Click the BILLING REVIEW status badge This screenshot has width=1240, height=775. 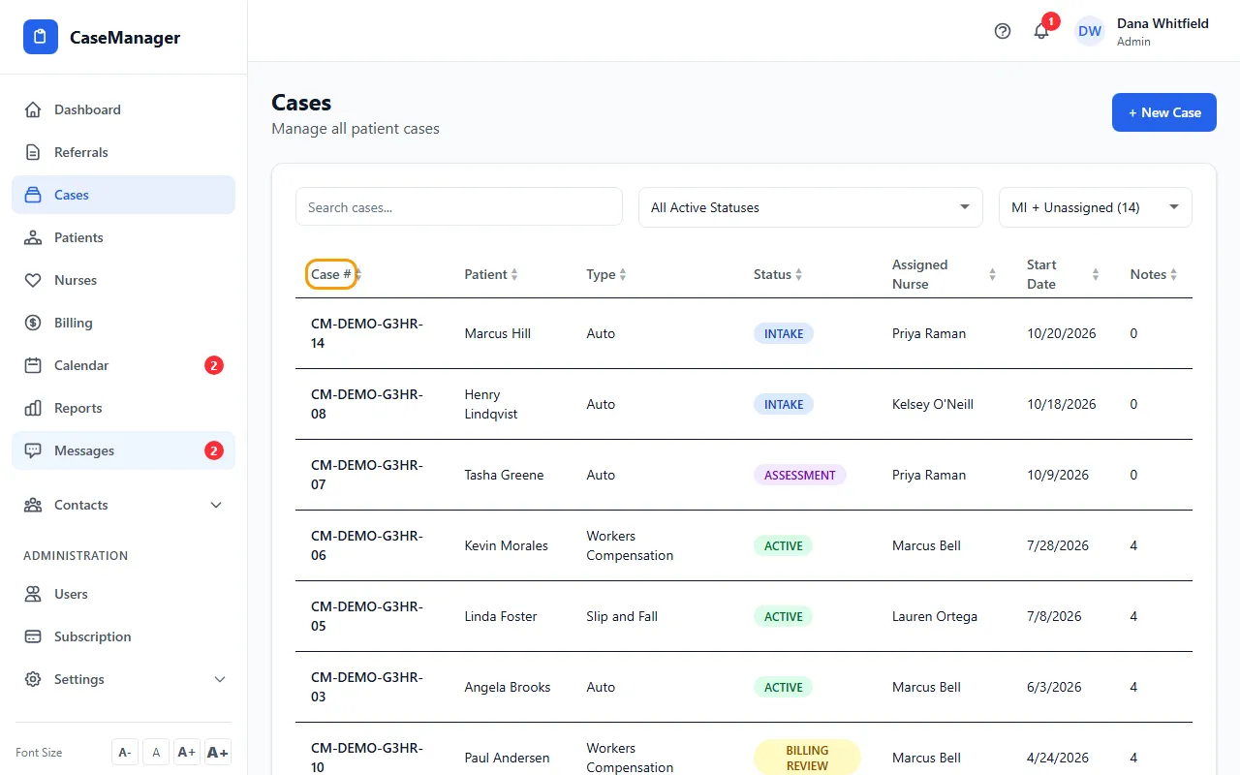coord(807,758)
